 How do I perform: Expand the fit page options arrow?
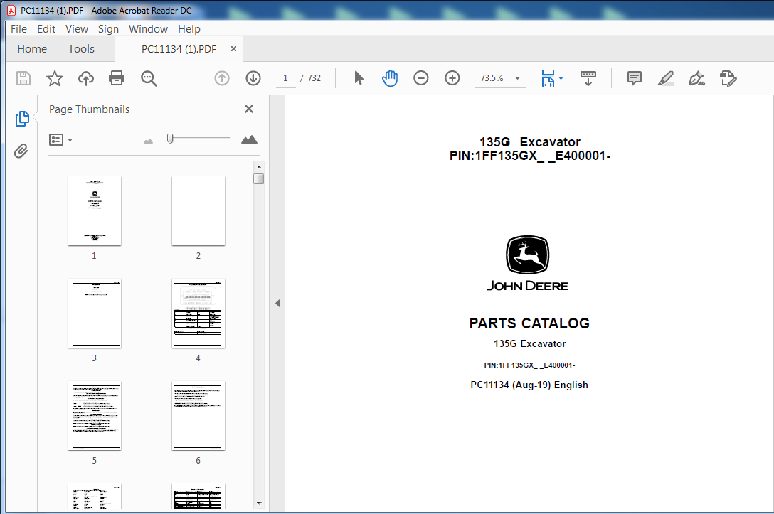(x=561, y=78)
